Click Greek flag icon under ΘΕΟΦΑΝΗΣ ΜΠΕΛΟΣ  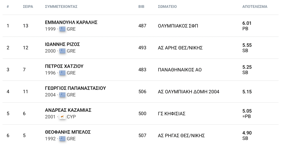point(62,139)
